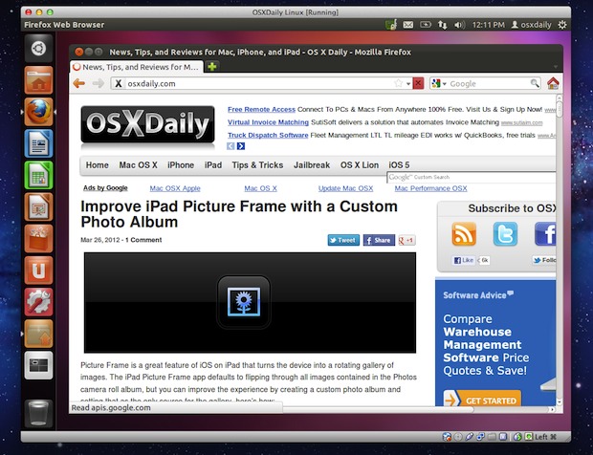The width and height of the screenshot is (593, 455).
Task: Launch LibreOffice Calc from launcher
Action: pyautogui.click(x=38, y=175)
